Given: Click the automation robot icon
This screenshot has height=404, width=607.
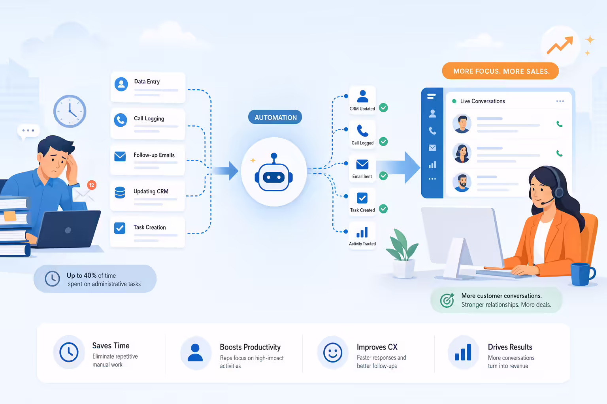Looking at the screenshot, I should click(x=274, y=172).
